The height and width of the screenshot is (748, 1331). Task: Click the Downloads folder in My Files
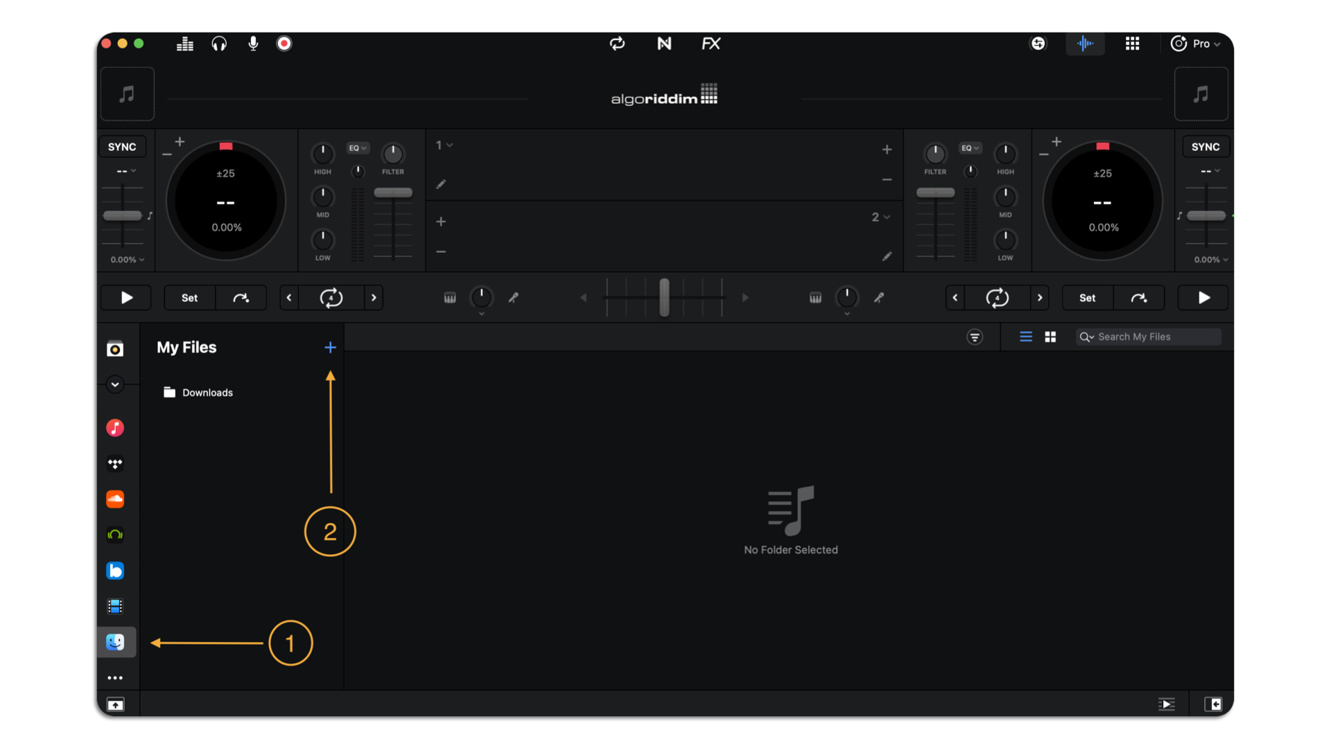(206, 392)
